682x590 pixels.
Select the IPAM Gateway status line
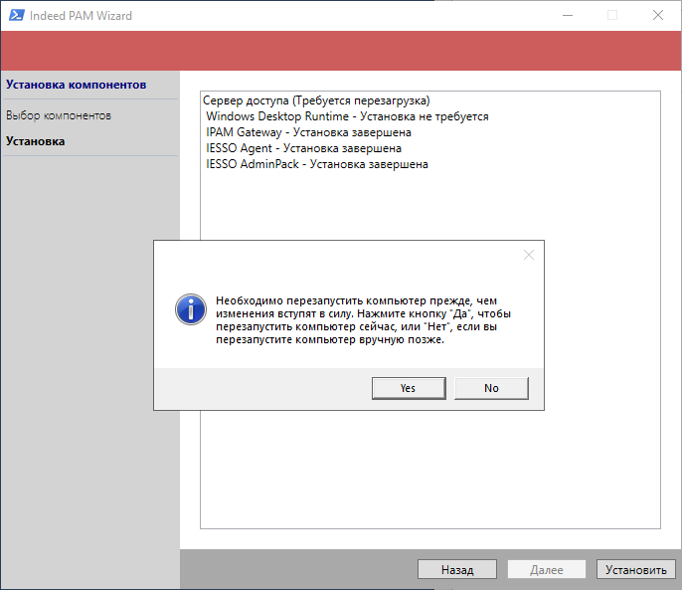point(308,132)
